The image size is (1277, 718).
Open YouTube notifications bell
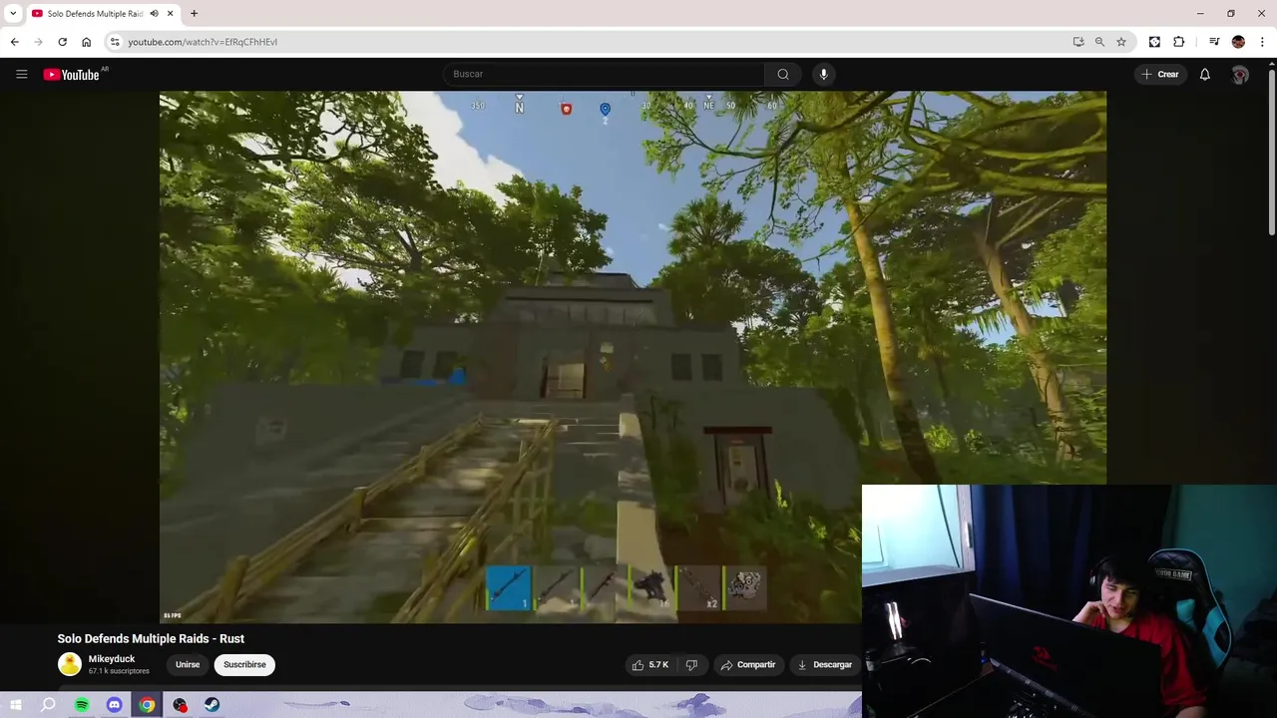click(1204, 74)
